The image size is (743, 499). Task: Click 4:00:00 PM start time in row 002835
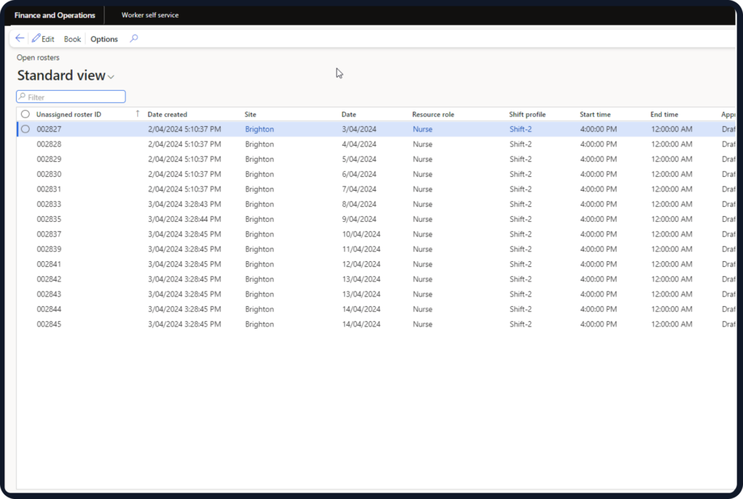599,219
